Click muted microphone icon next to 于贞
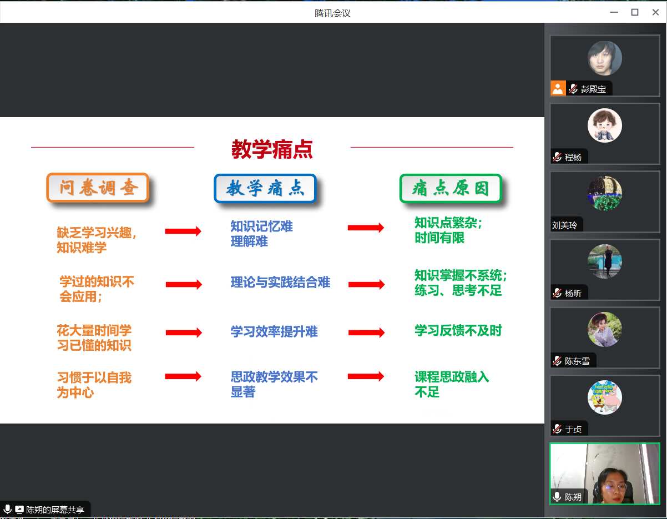This screenshot has width=667, height=519. pyautogui.click(x=557, y=429)
